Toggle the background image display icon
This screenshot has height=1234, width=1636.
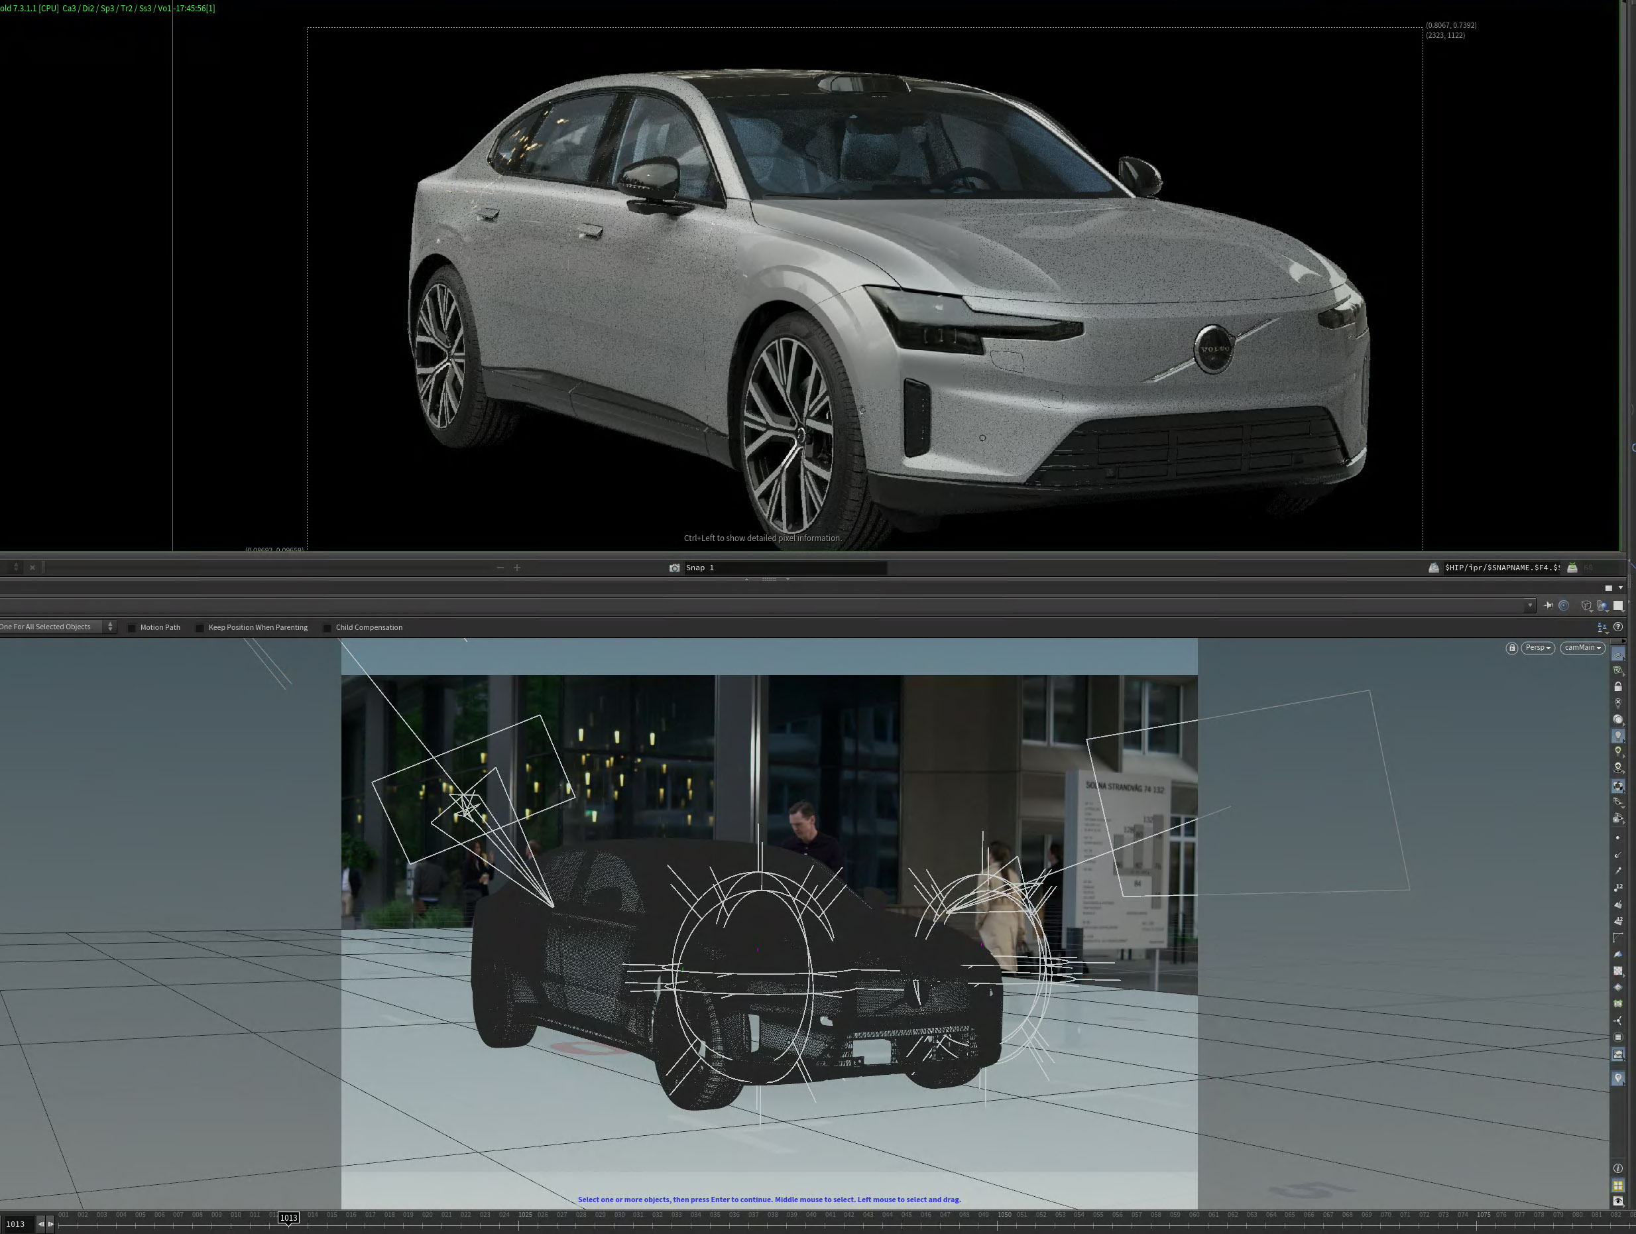(x=1617, y=1054)
